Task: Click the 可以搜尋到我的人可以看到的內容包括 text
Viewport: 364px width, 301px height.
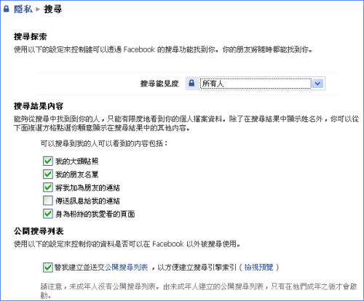Action: pos(104,143)
